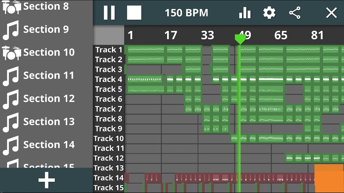Open Section 12 label
Image resolution: width=344 pixels, height=193 pixels.
49,98
